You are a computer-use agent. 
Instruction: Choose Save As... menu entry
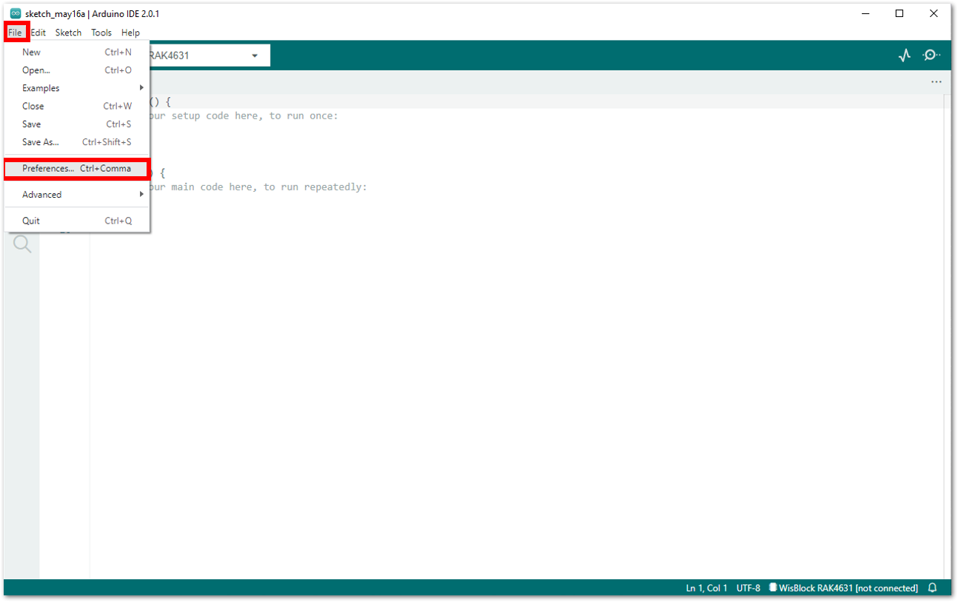[x=77, y=142]
